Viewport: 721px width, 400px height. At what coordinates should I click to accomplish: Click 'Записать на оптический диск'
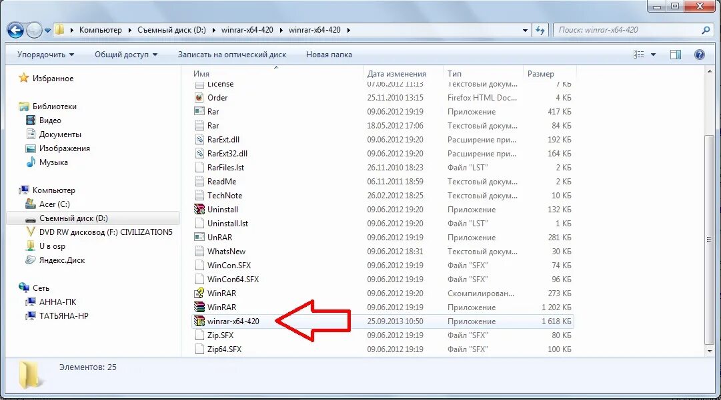[231, 55]
